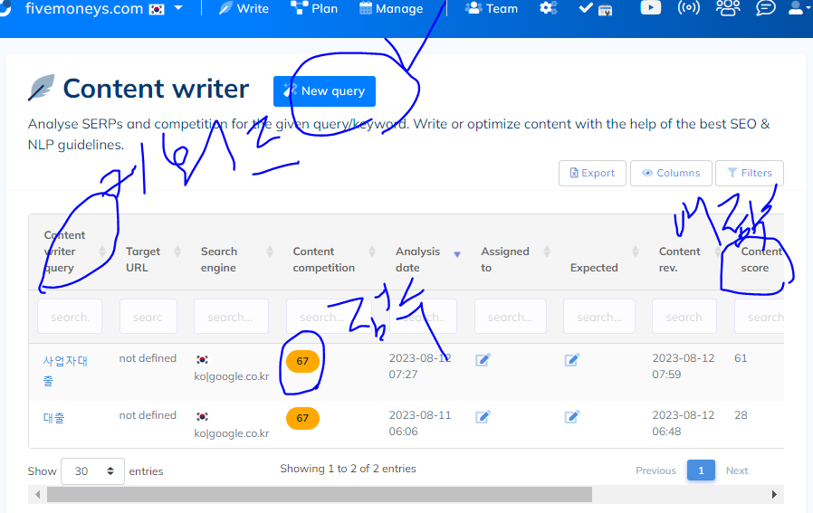Open the 대출 query link
The width and height of the screenshot is (813, 513).
point(53,418)
